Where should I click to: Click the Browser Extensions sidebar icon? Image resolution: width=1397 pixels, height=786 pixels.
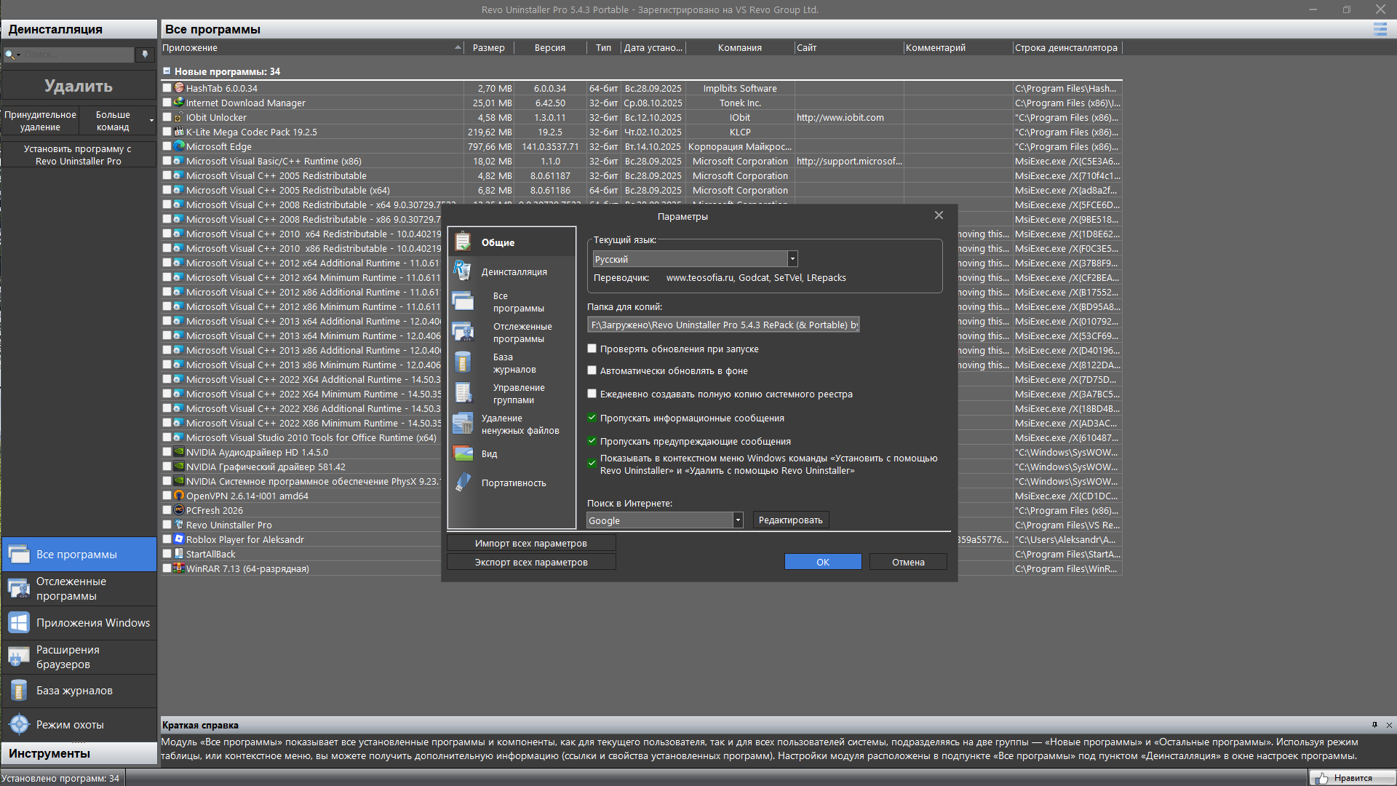[x=19, y=657]
